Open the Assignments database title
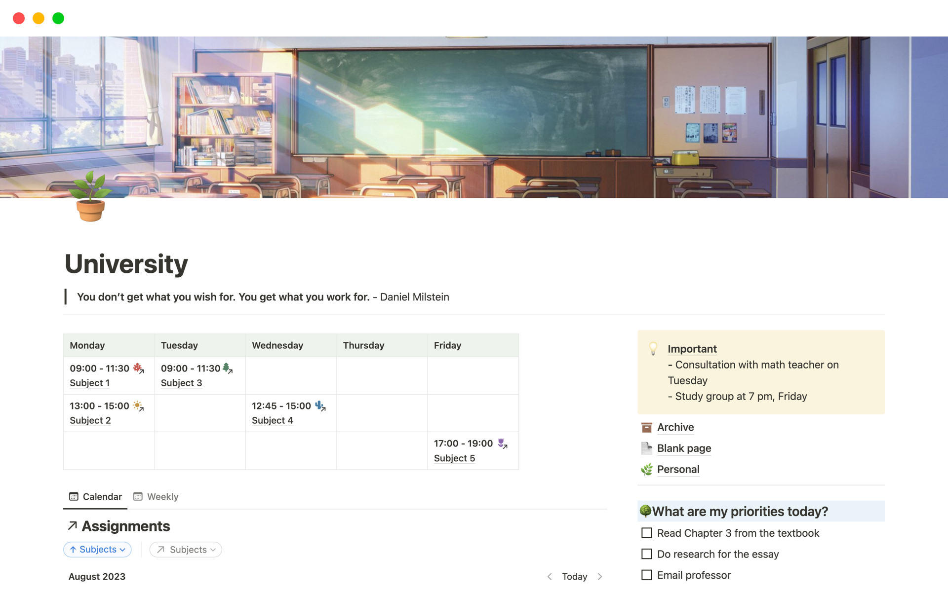Image resolution: width=948 pixels, height=592 pixels. click(125, 526)
